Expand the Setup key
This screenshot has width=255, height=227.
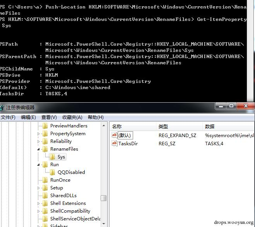pyautogui.click(x=38, y=188)
